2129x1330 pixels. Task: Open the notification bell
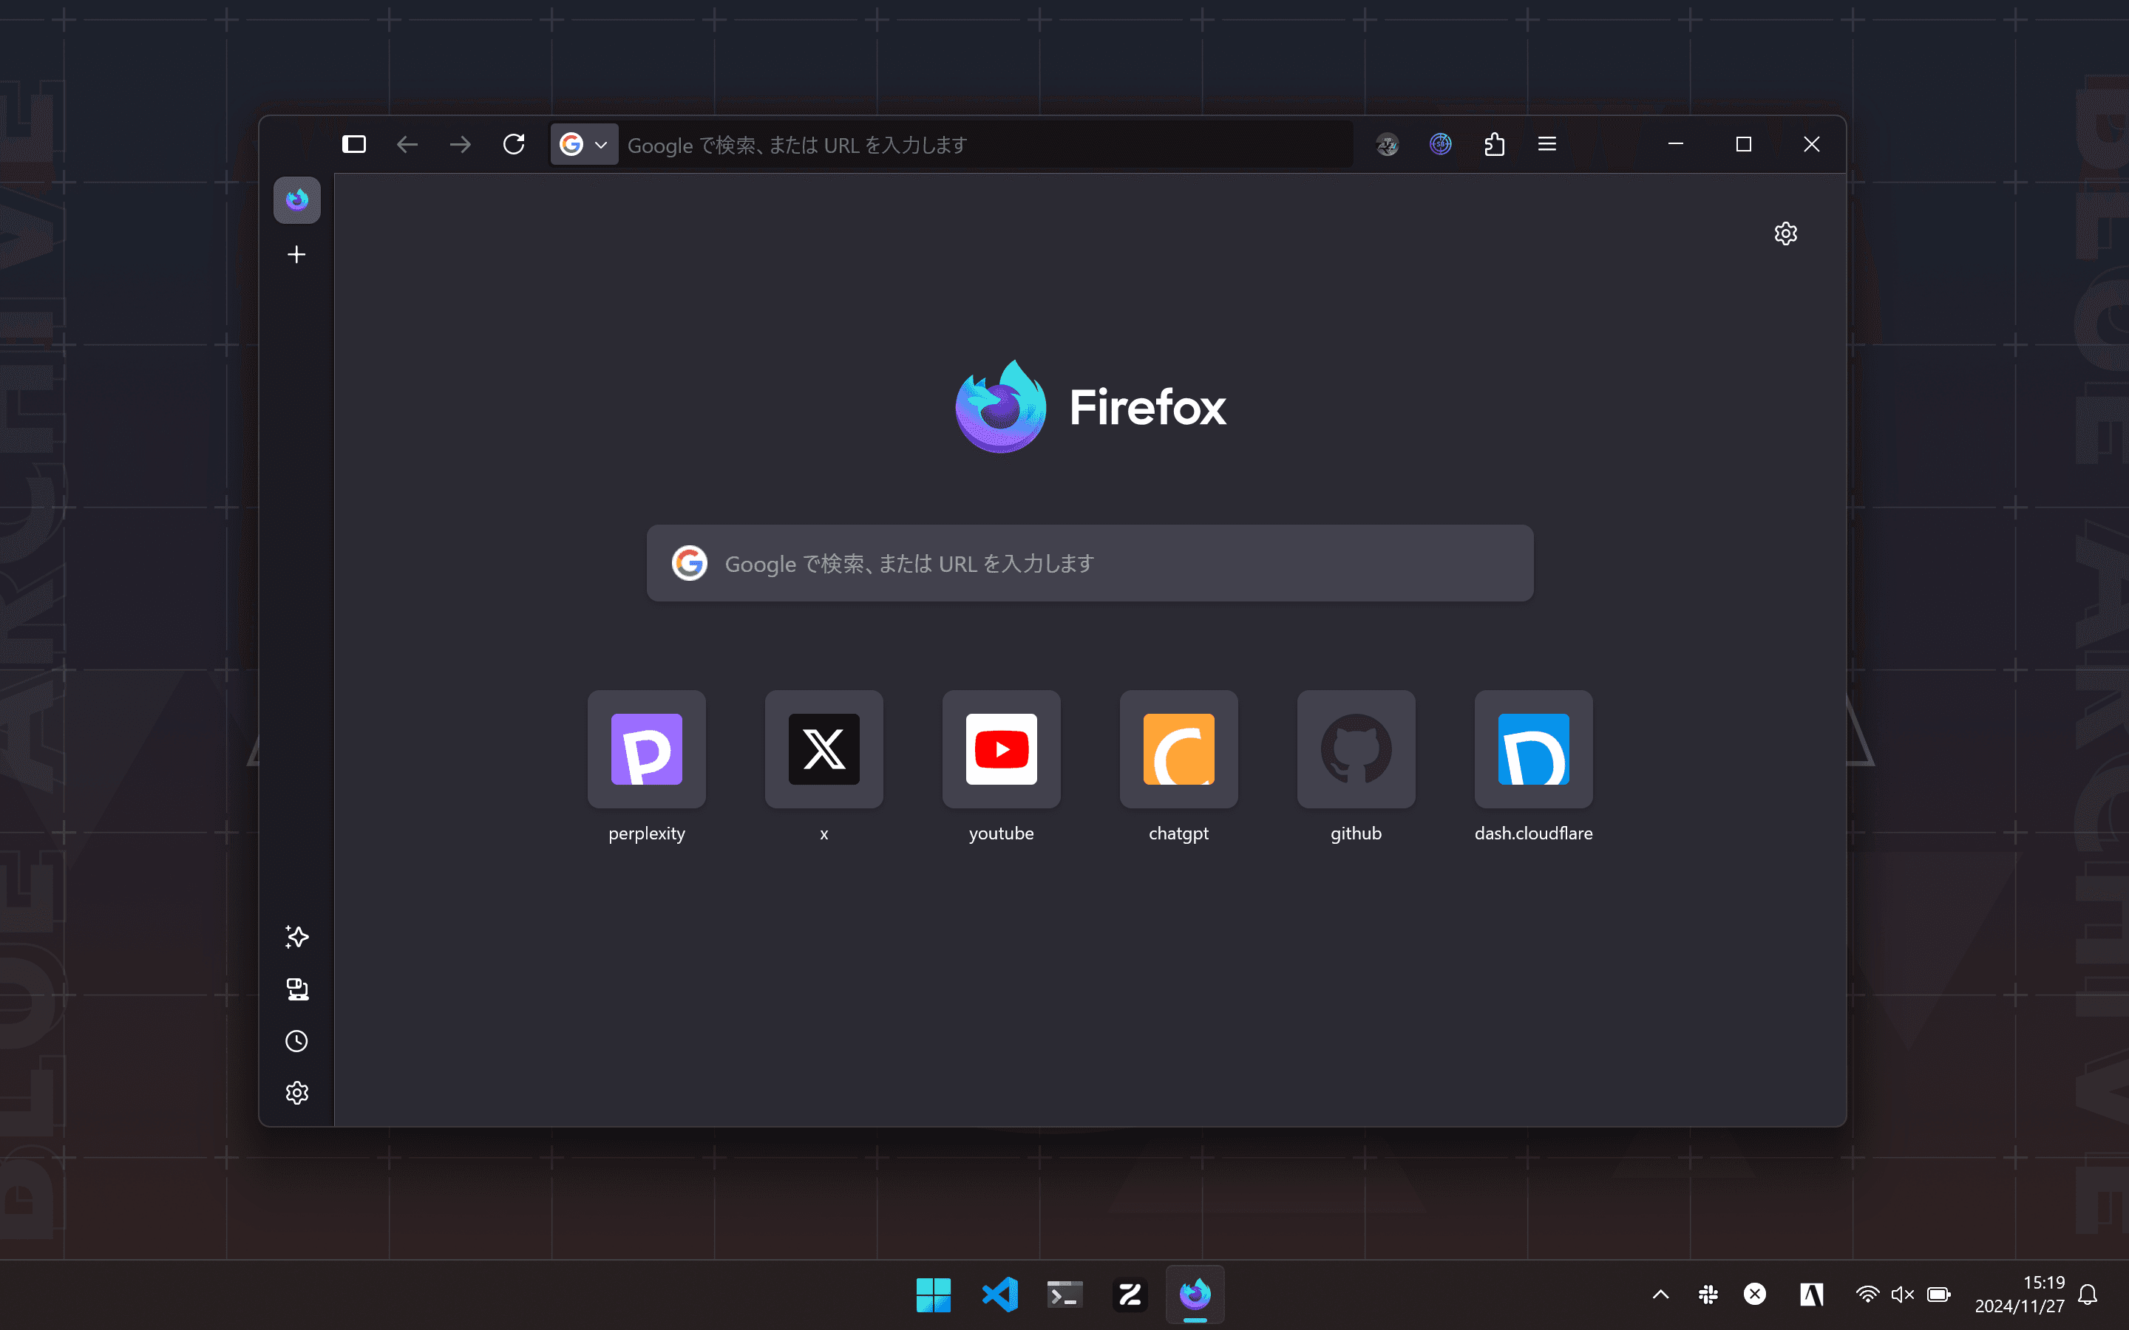(2088, 1295)
